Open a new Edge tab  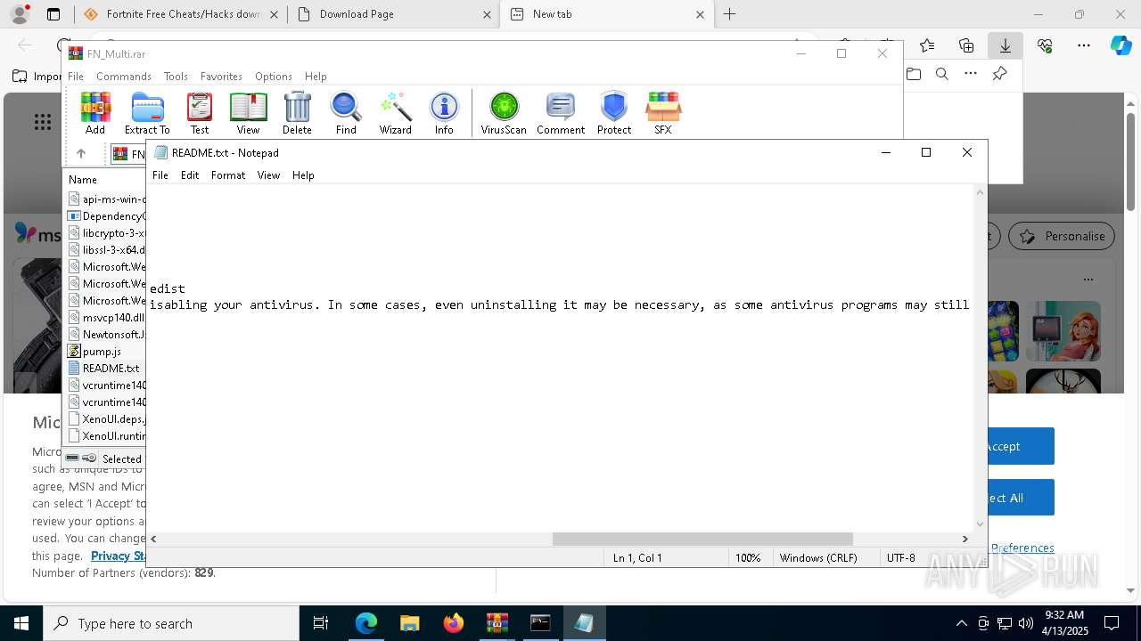click(729, 14)
